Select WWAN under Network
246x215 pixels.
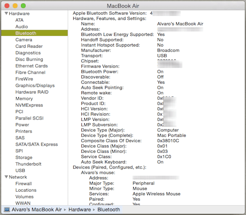click(x=23, y=203)
